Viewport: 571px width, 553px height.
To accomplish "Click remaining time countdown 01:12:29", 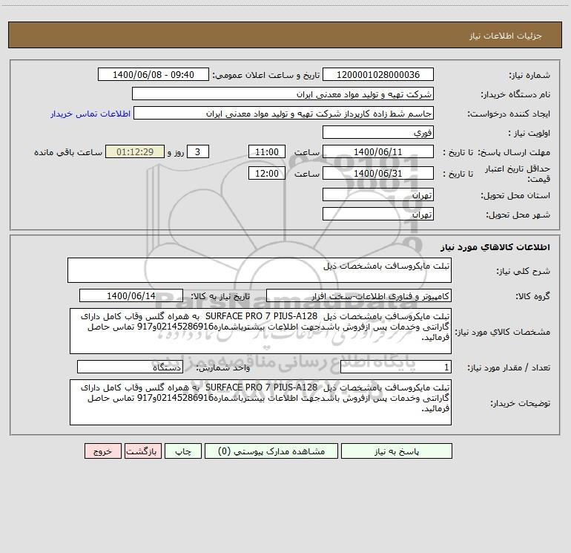I will click(x=135, y=151).
